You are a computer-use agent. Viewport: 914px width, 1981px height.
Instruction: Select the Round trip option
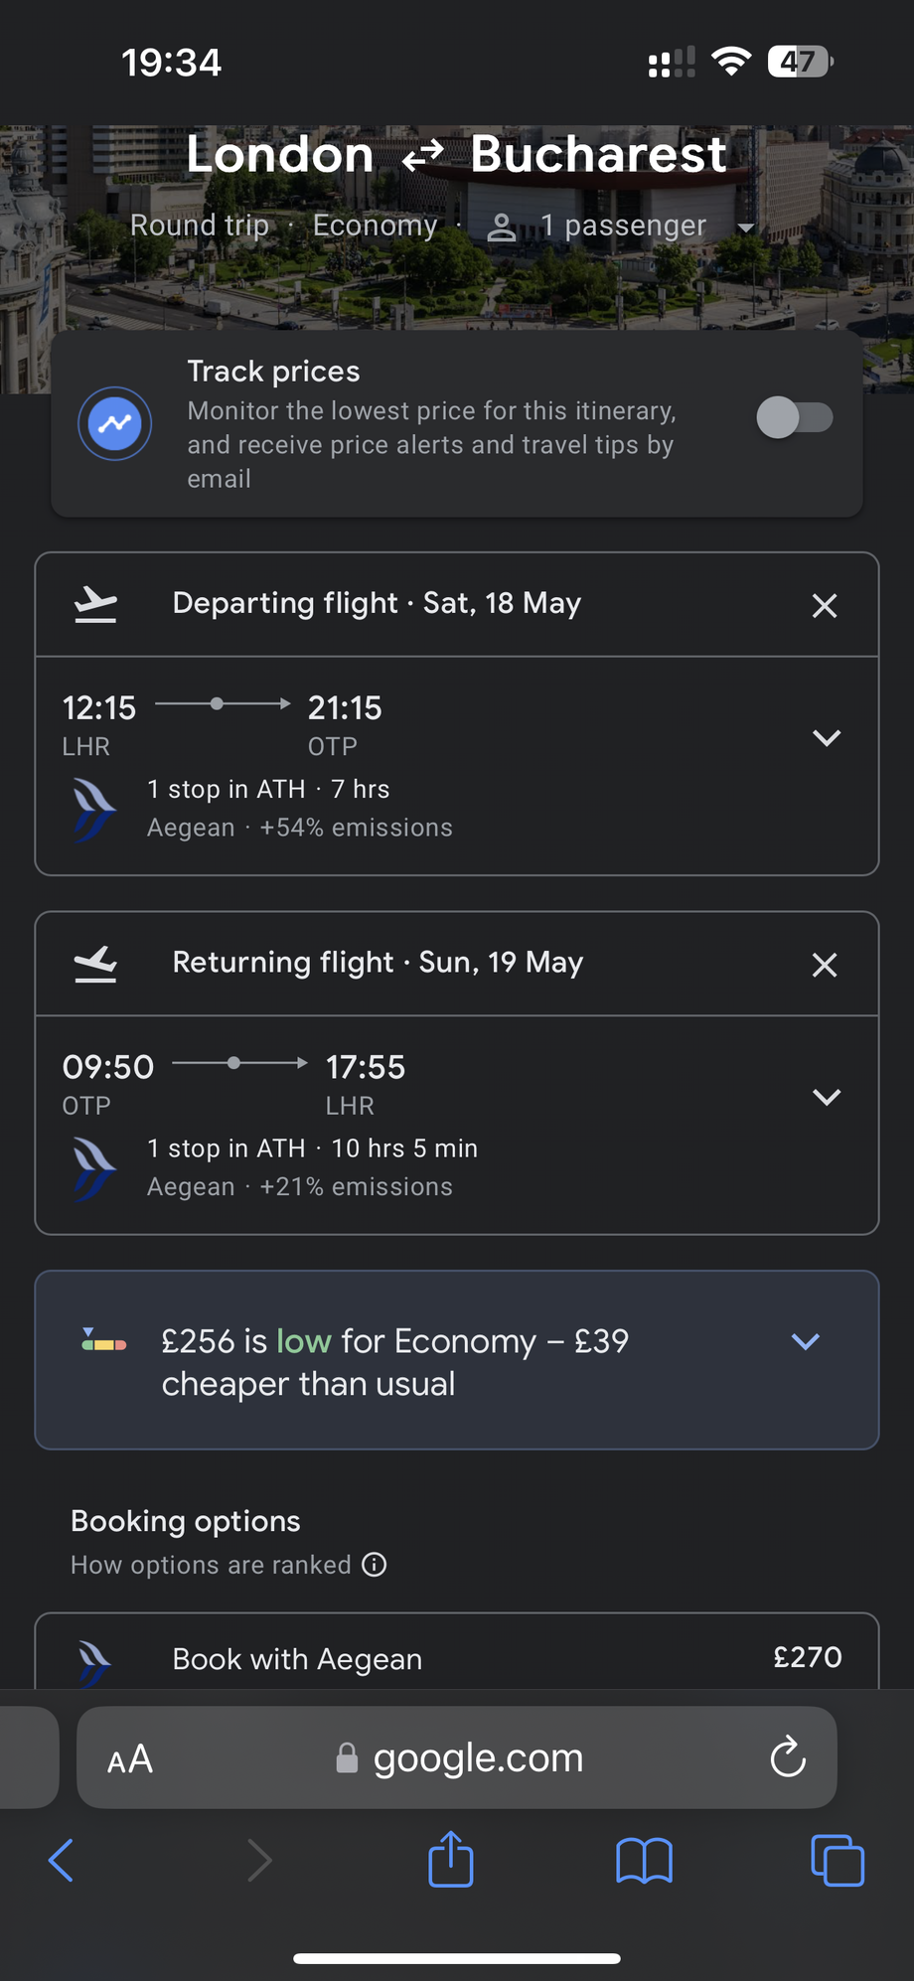point(200,226)
